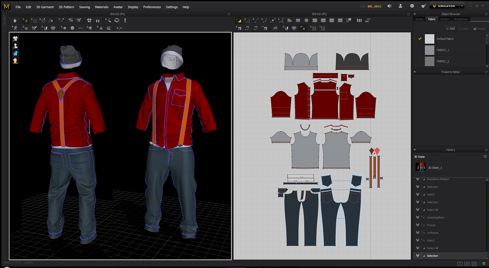This screenshot has height=268, width=489.
Task: Select the Internal Rectangle tool in 2D toolbar
Action: point(323,20)
